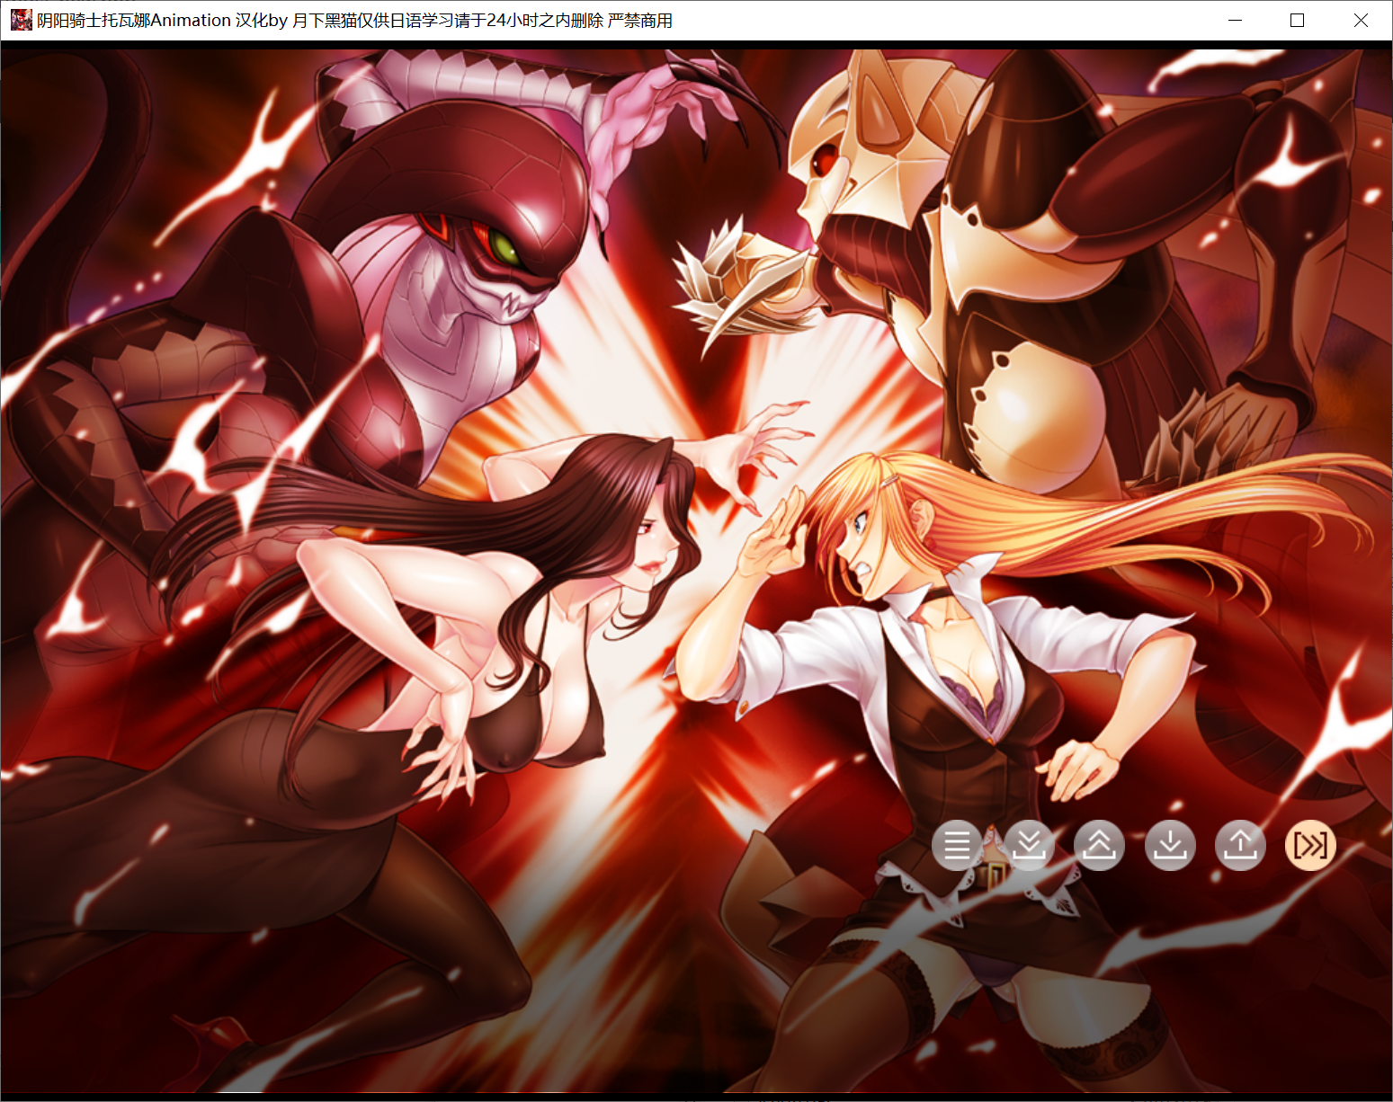Click the game icon in the title bar
Viewport: 1393px width, 1102px height.
click(21, 20)
